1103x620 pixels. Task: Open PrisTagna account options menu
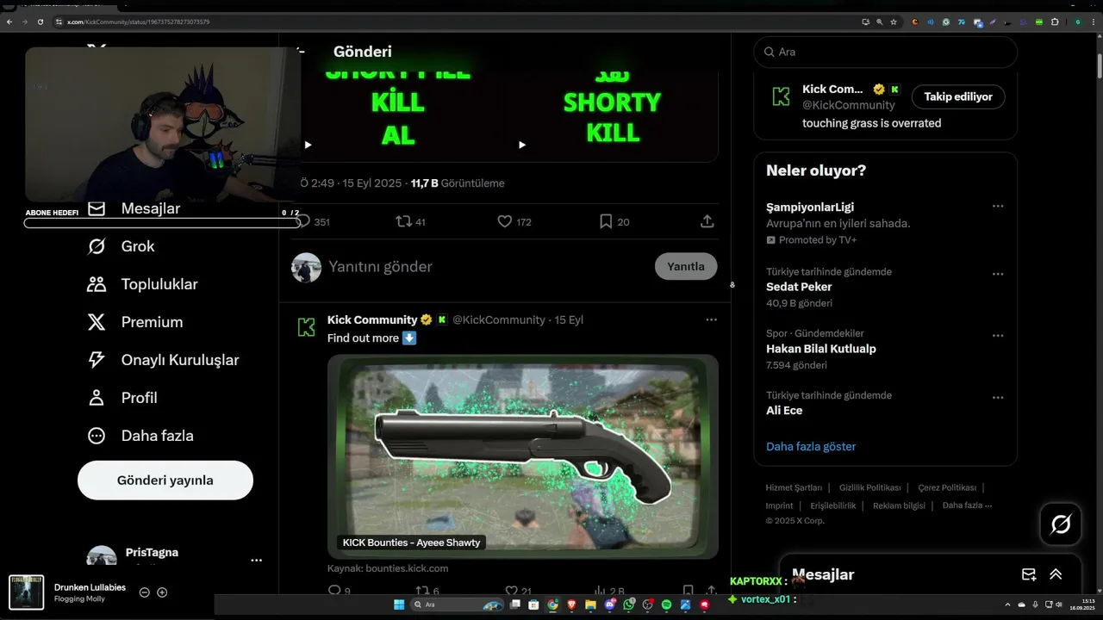[256, 560]
